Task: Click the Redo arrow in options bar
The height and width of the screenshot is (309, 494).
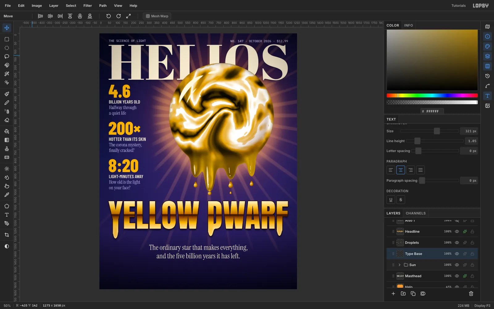Action: click(x=119, y=16)
